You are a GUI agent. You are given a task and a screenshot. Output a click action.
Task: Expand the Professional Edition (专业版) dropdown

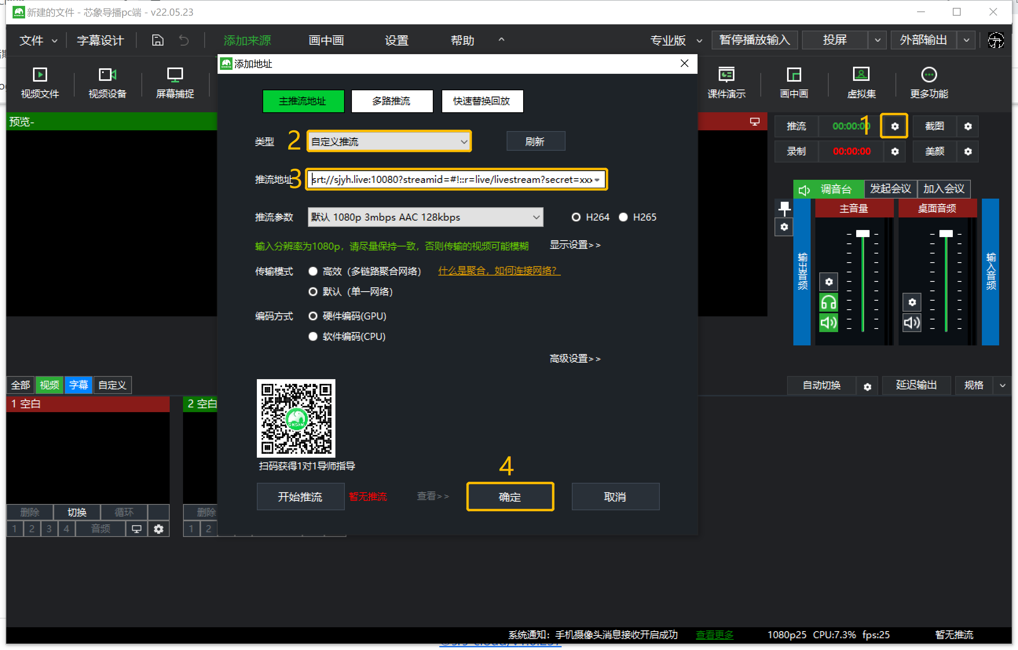tap(676, 40)
